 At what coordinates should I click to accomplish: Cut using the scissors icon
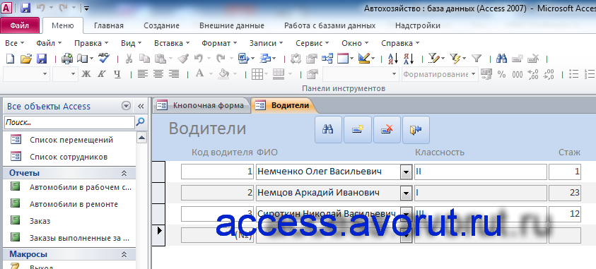tap(129, 59)
